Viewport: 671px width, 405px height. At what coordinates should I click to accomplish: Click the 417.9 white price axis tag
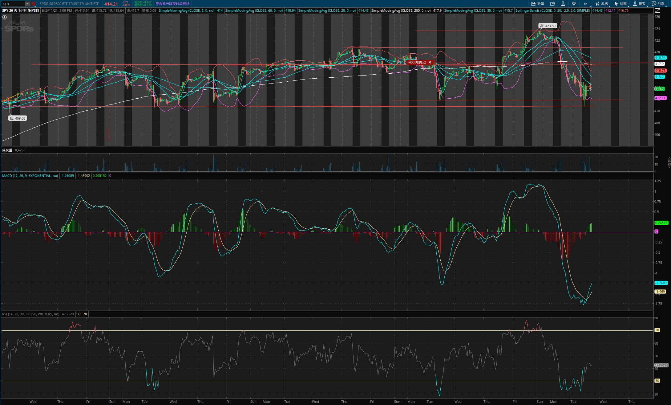[659, 64]
